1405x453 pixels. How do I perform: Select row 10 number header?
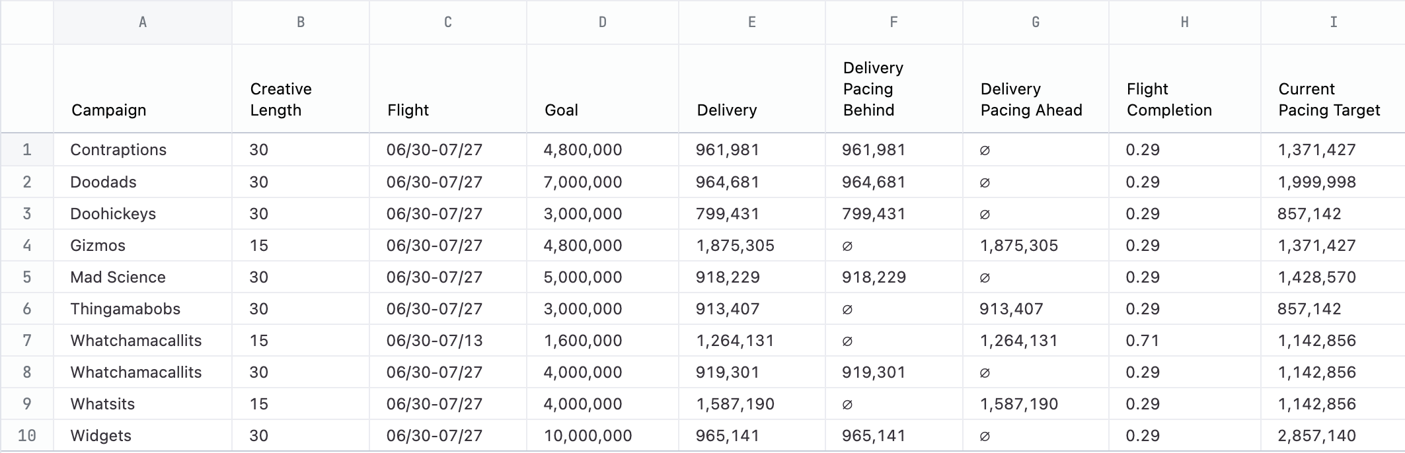point(27,436)
